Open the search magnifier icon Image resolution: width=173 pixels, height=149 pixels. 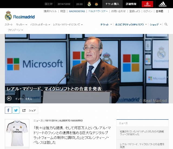tap(166, 24)
